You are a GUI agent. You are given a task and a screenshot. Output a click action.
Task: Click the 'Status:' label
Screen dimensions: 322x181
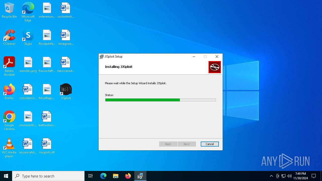[109, 95]
